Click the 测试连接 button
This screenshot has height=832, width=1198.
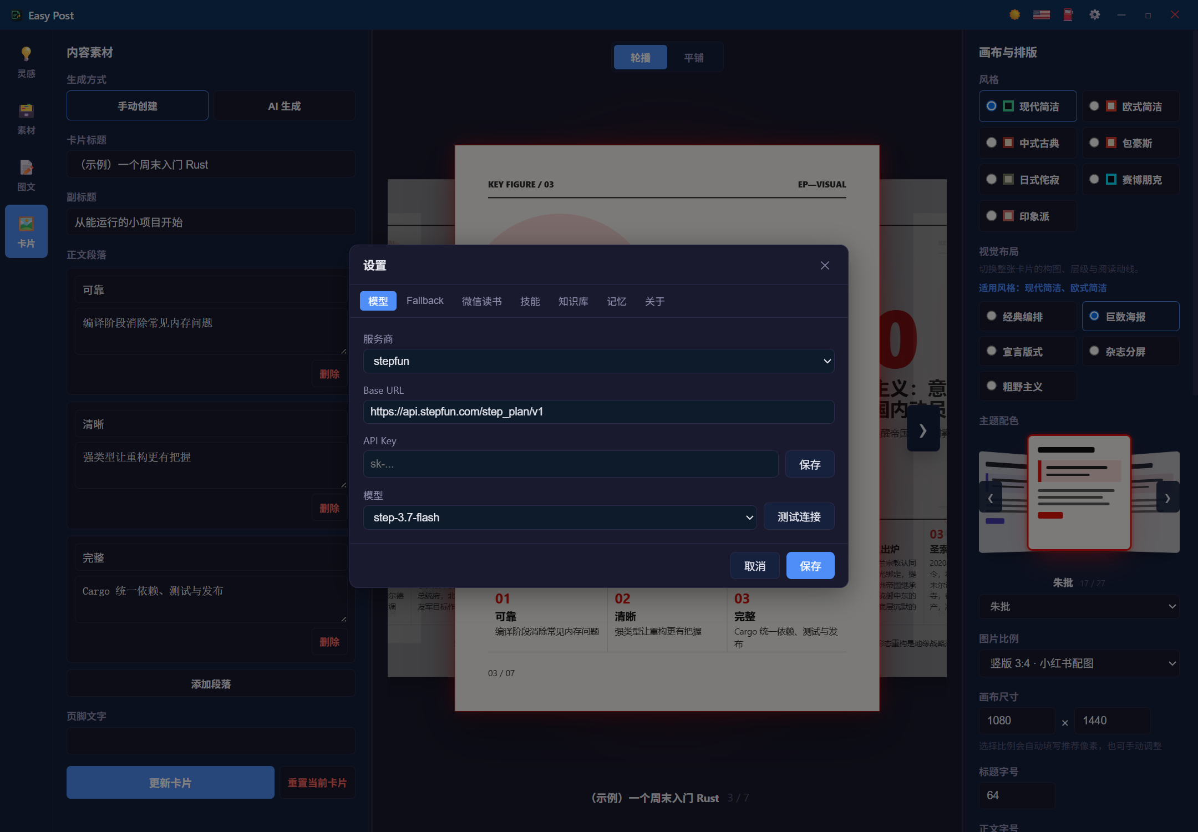click(x=799, y=516)
